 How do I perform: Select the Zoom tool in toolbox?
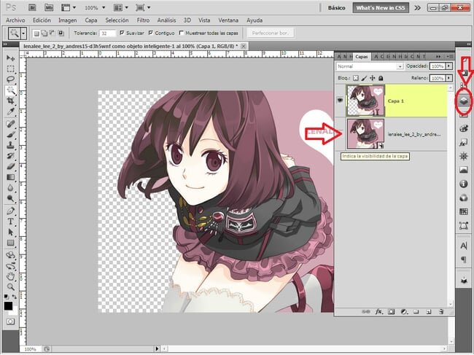11,286
